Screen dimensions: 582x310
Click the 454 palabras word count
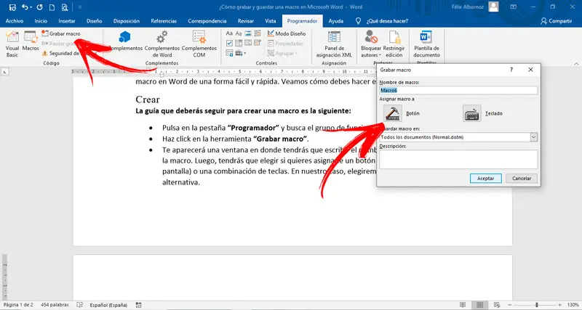point(56,305)
